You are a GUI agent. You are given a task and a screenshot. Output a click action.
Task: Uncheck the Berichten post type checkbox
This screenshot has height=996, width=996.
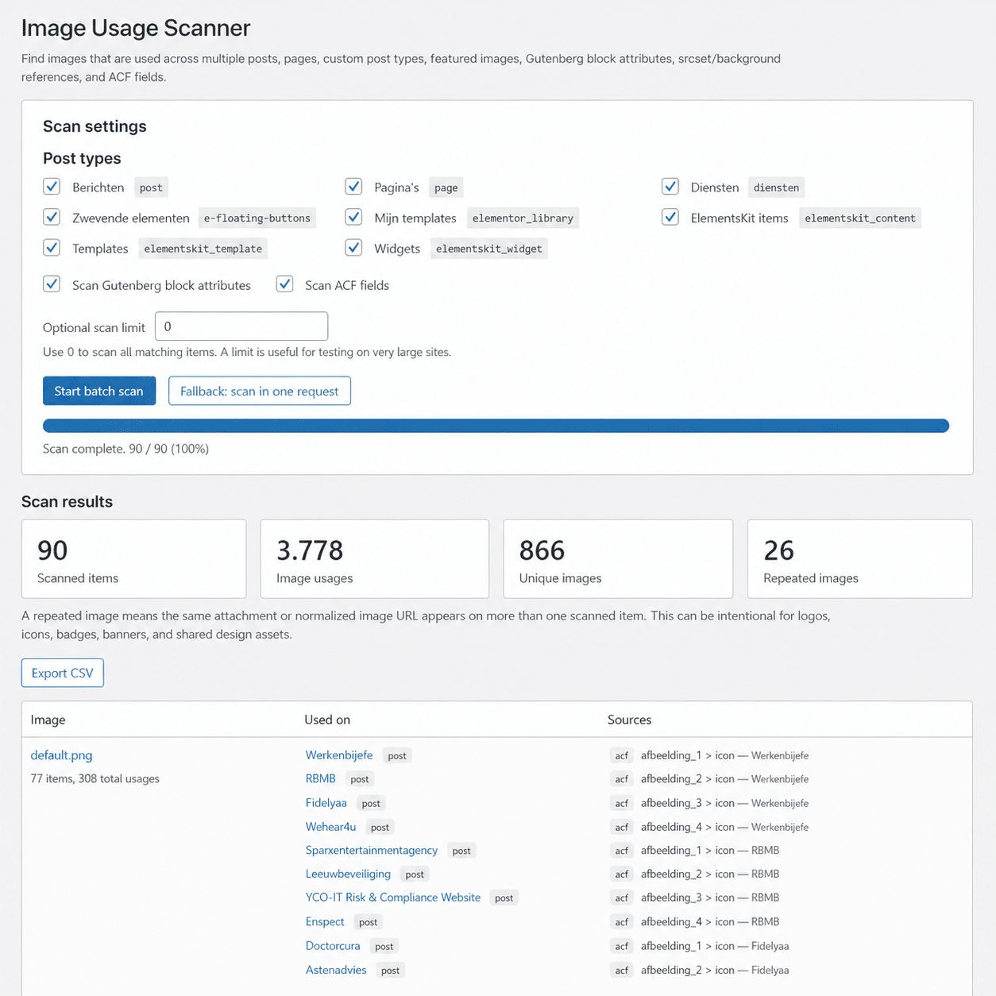click(52, 187)
